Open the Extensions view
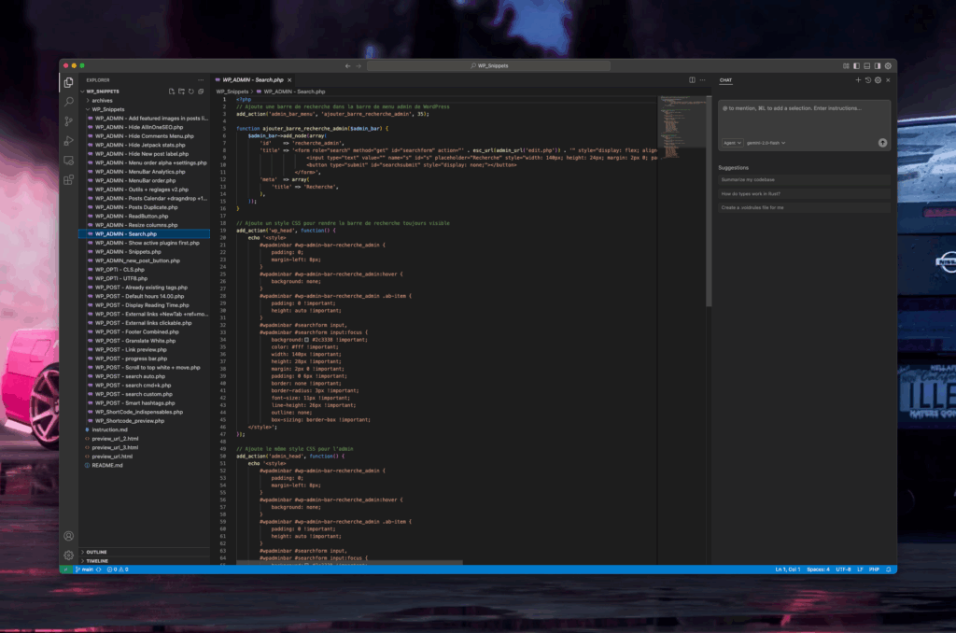 (x=68, y=180)
